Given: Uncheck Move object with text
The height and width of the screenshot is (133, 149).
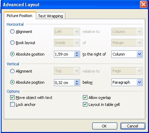Looking at the screenshot, I should pyautogui.click(x=12, y=98).
